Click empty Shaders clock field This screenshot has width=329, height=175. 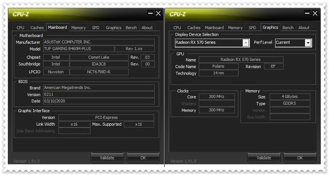(x=217, y=103)
